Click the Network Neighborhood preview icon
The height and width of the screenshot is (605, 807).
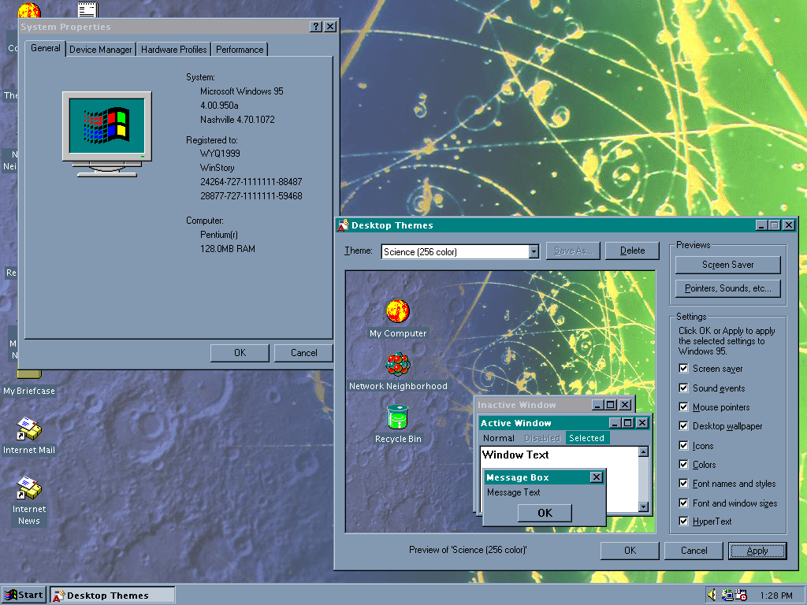click(x=398, y=365)
